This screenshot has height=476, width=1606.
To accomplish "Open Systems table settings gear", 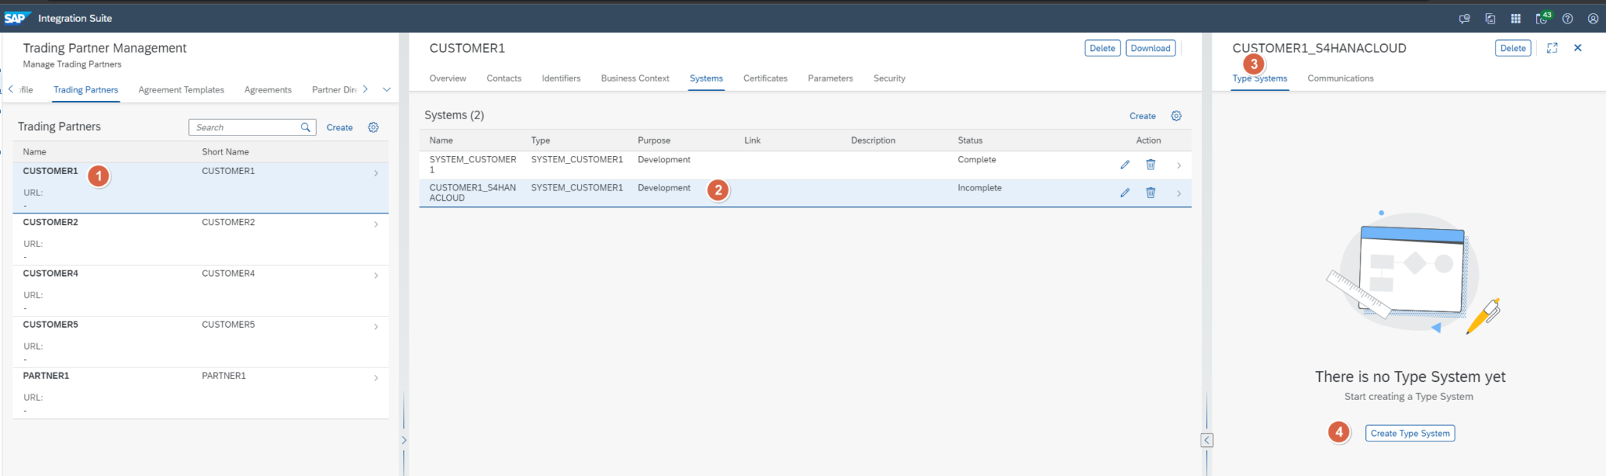I will 1176,115.
